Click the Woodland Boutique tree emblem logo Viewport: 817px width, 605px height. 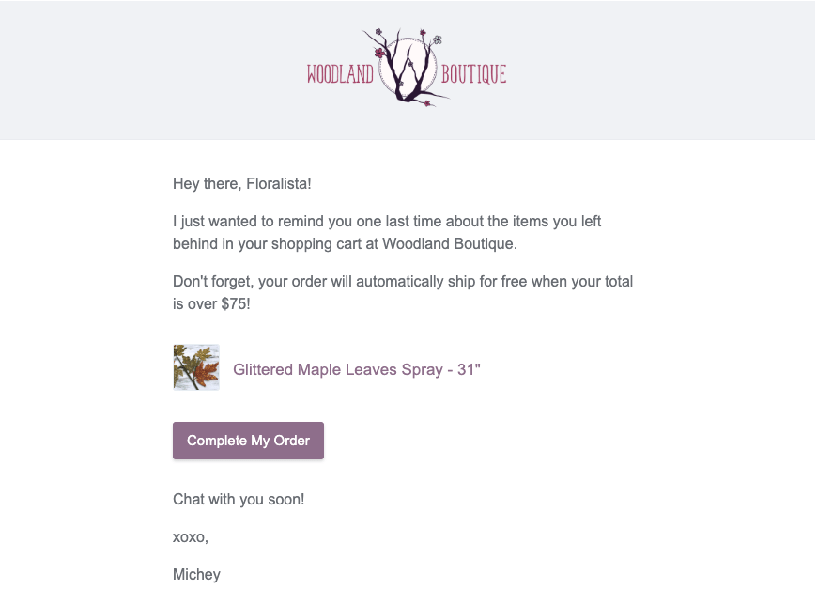click(407, 68)
